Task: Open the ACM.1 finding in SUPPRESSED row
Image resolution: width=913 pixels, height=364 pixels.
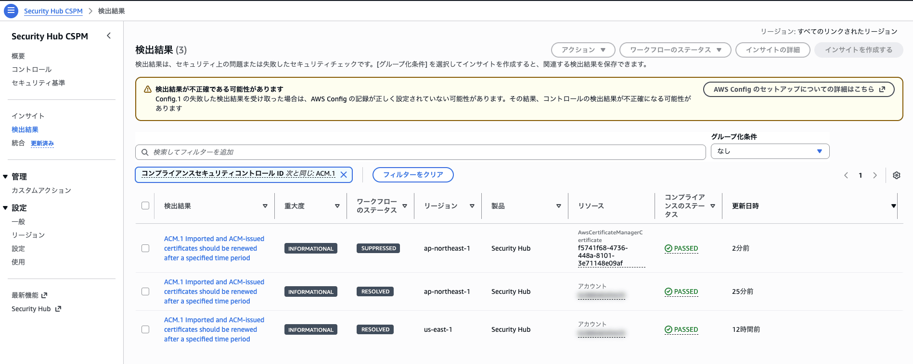Action: click(214, 248)
